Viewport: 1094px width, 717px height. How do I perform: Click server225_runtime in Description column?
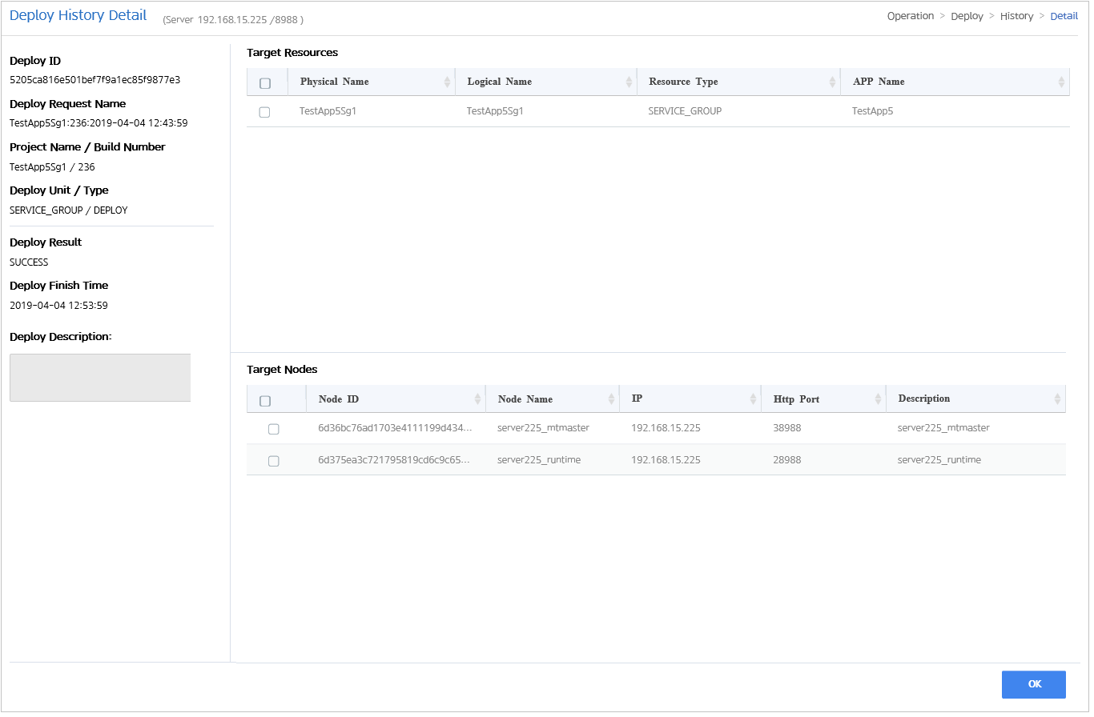click(939, 460)
